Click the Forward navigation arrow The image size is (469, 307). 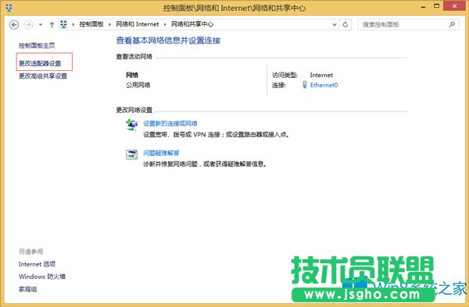coord(28,24)
